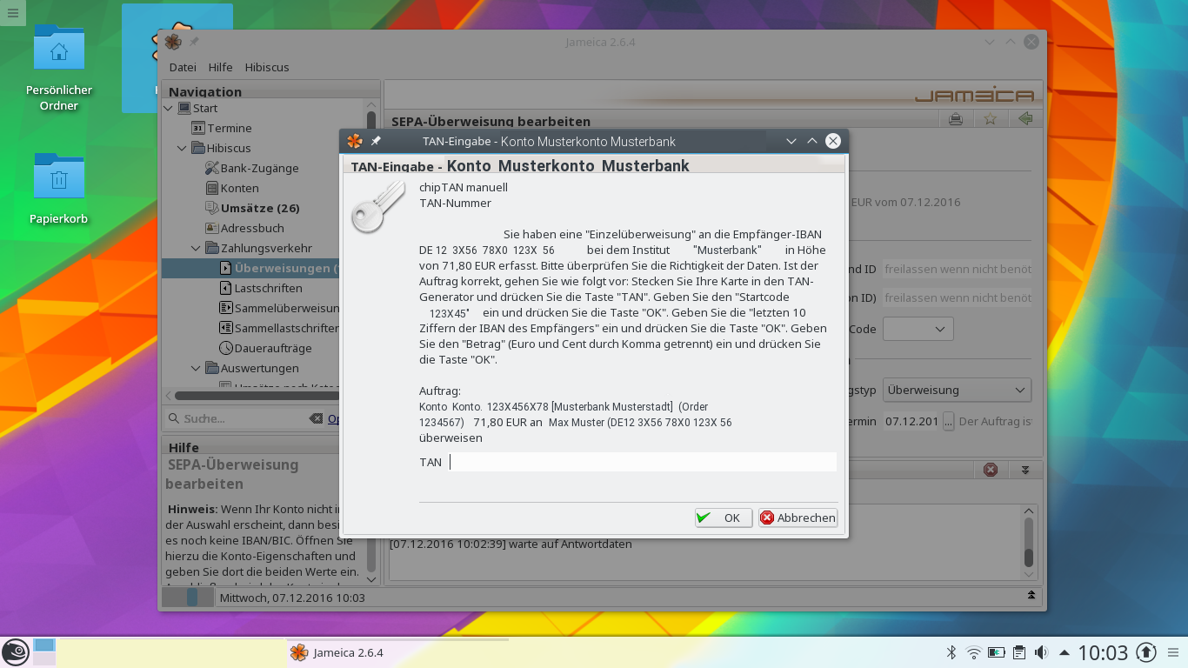Viewport: 1188px width, 668px height.
Task: Select the Umsätze (26) tree item
Action: [x=260, y=208]
